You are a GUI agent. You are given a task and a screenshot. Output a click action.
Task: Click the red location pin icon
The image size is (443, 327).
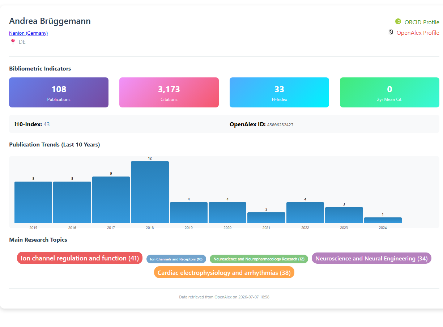pyautogui.click(x=13, y=42)
